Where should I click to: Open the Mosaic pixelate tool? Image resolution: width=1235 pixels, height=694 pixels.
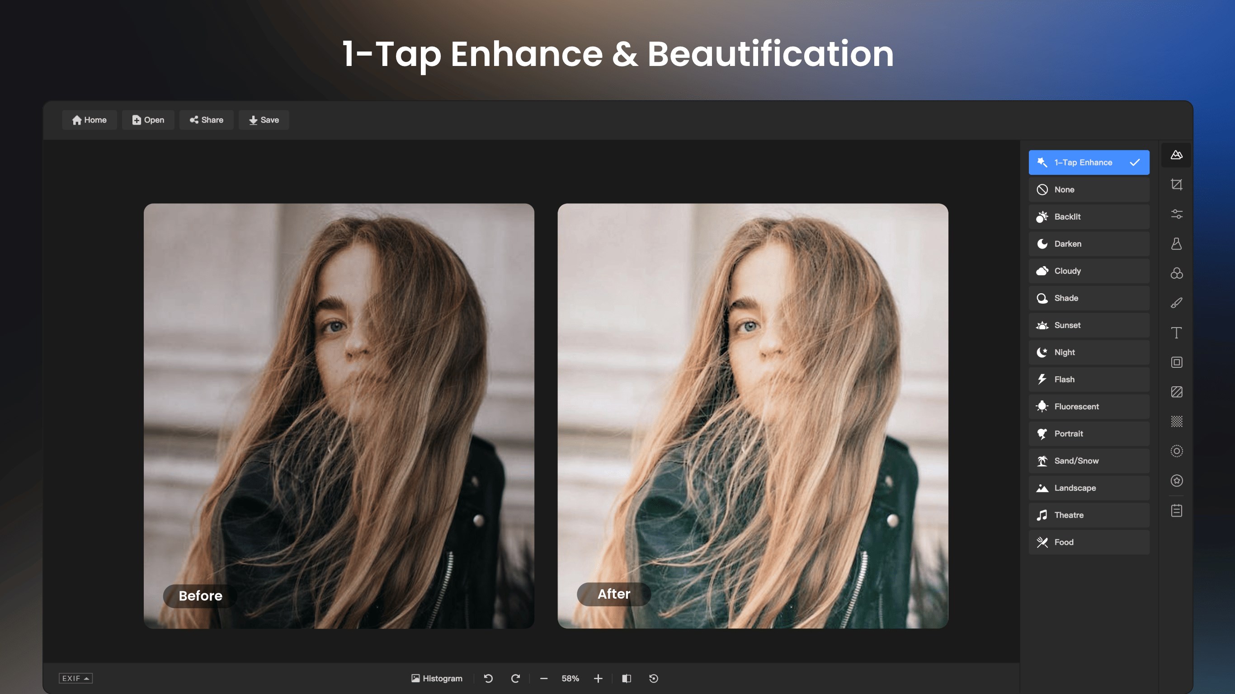click(1176, 422)
